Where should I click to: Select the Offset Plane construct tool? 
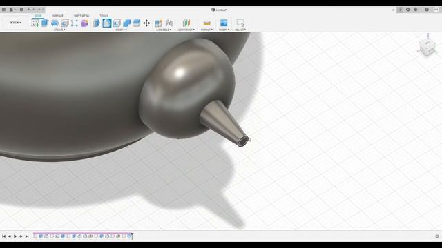click(186, 23)
